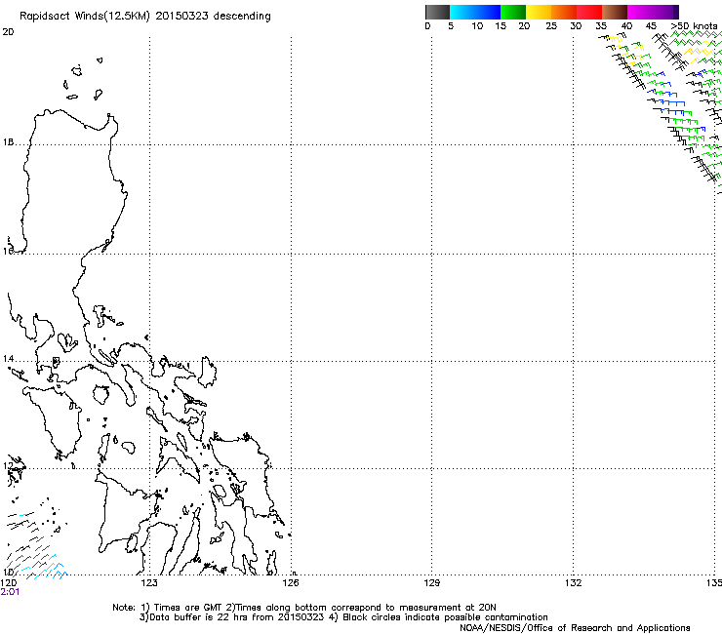Click the '14' latitude axis label
This screenshot has width=722, height=634.
[x=8, y=359]
